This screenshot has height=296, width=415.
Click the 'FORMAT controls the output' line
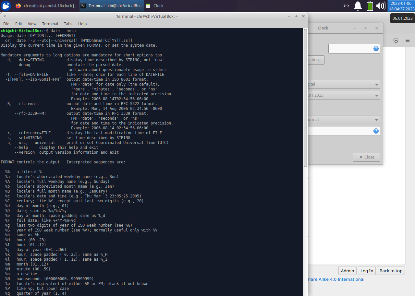(x=63, y=162)
